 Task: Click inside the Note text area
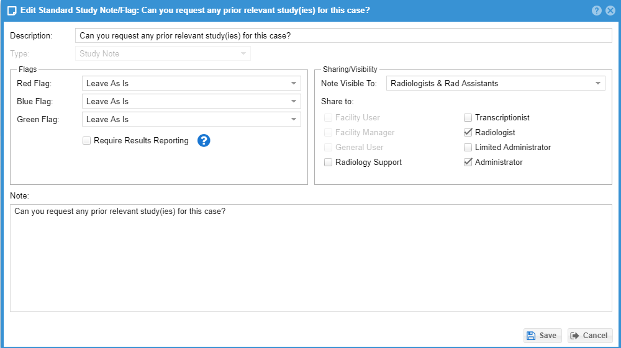click(311, 258)
